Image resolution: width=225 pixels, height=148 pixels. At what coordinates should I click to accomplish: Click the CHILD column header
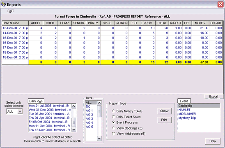click(x=50, y=23)
